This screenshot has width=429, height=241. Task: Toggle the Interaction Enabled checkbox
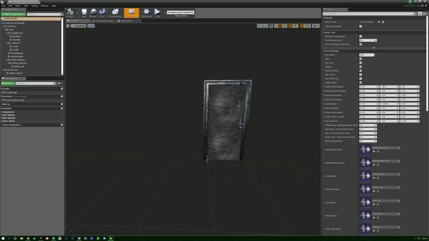[361, 27]
